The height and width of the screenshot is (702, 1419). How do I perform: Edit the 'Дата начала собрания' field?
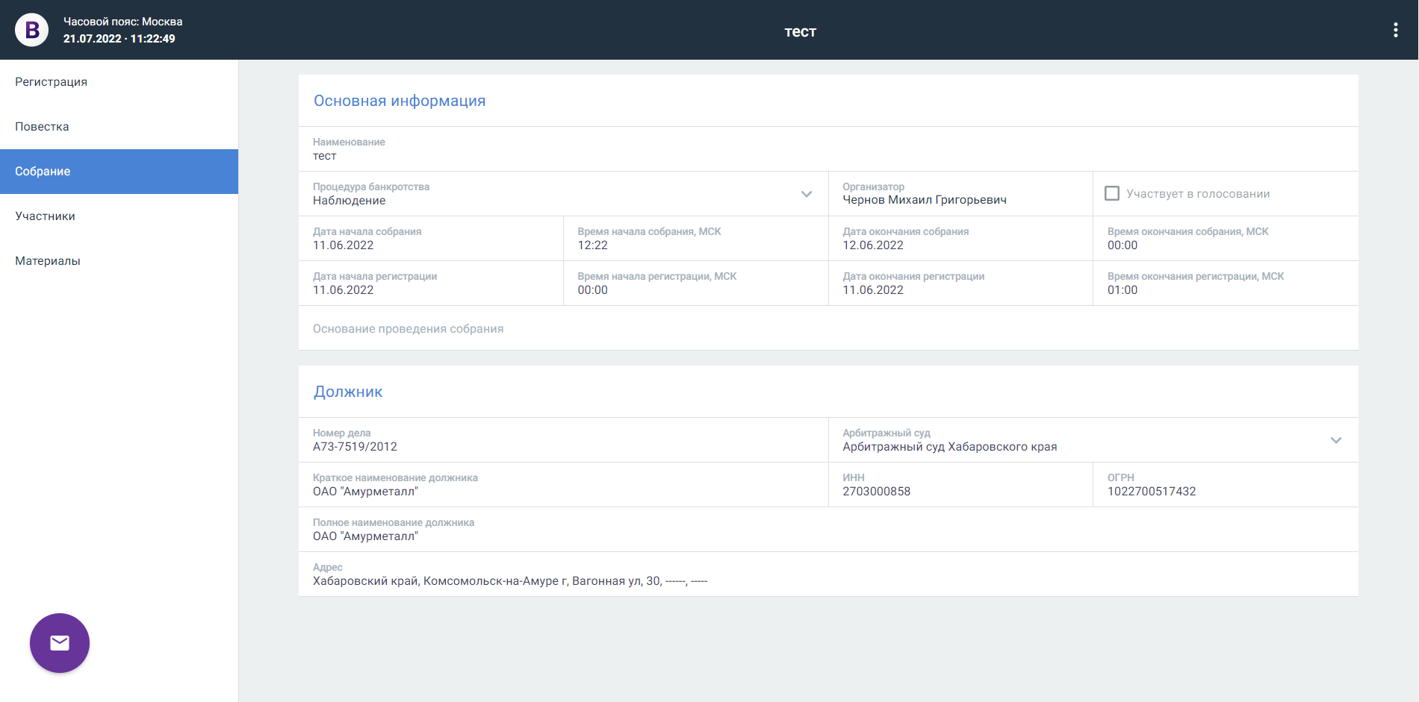click(431, 239)
